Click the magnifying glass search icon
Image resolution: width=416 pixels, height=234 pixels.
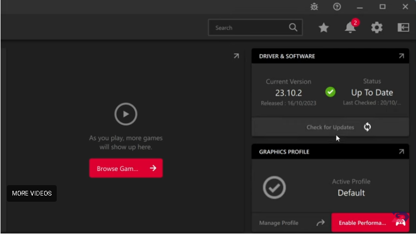click(294, 28)
